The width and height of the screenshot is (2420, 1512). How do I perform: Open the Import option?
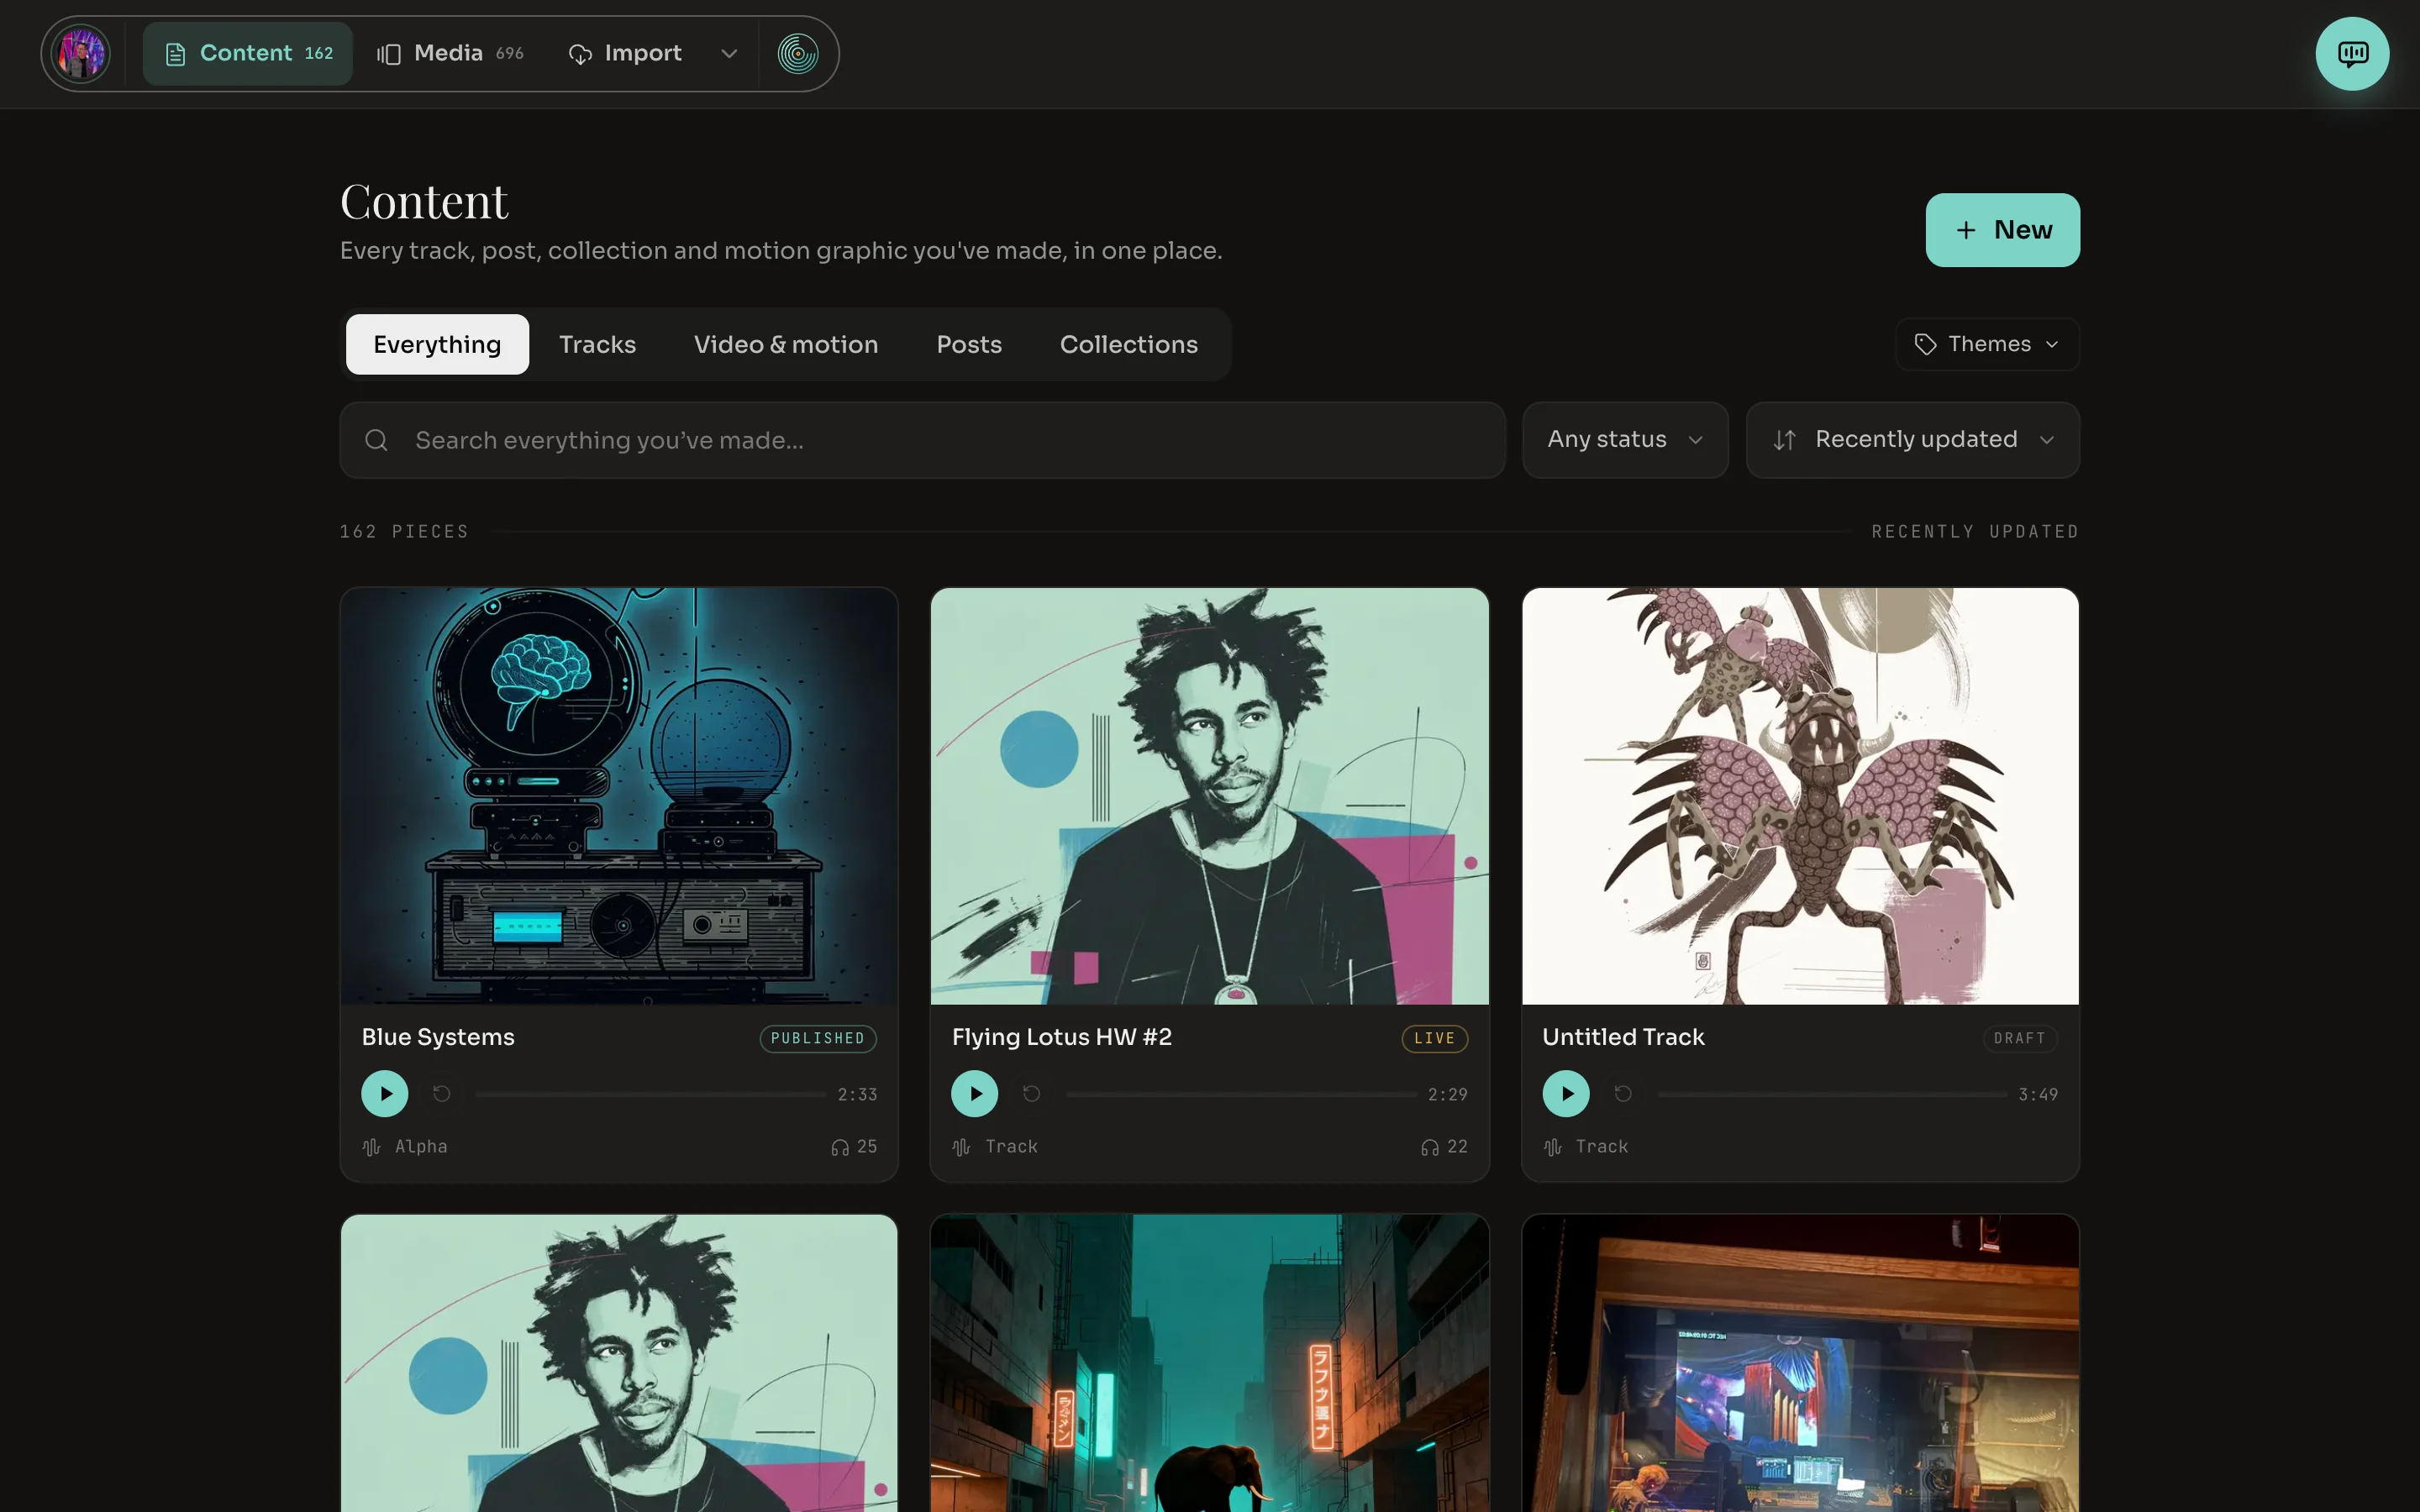tap(626, 54)
